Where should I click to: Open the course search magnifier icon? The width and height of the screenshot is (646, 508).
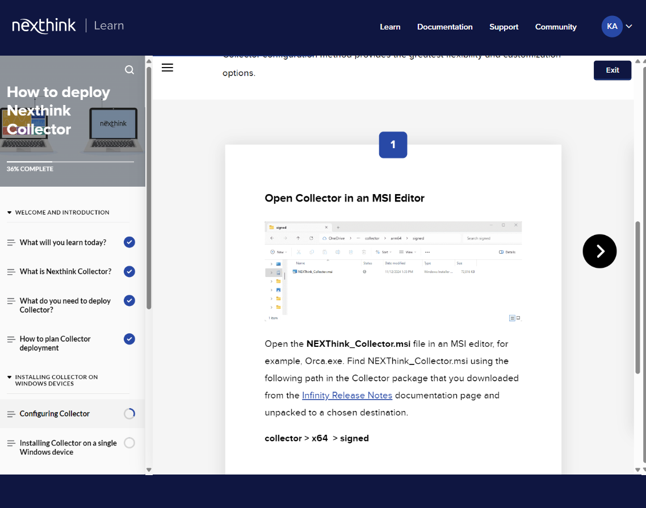tap(129, 70)
